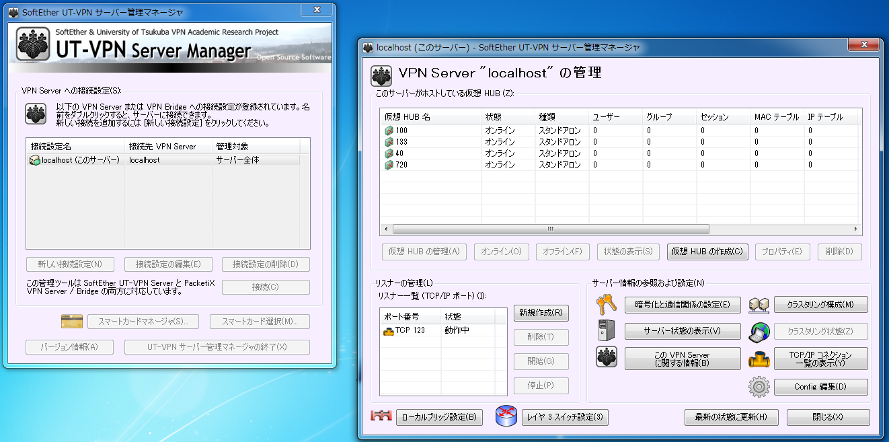Viewport: 889px width, 442px height.
Task: Open TCP/IP コネクション一覧の表示(Y)
Action: [x=821, y=359]
